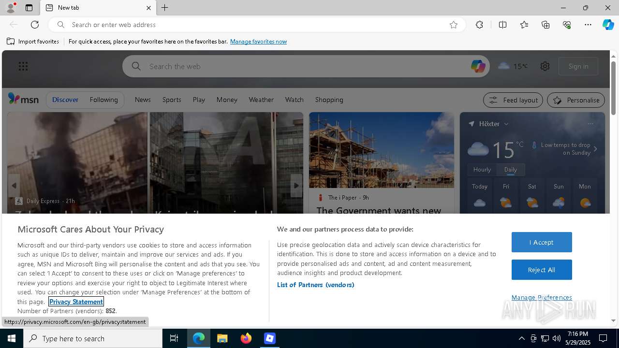
Task: Select the Mon forecast day
Action: (x=585, y=196)
